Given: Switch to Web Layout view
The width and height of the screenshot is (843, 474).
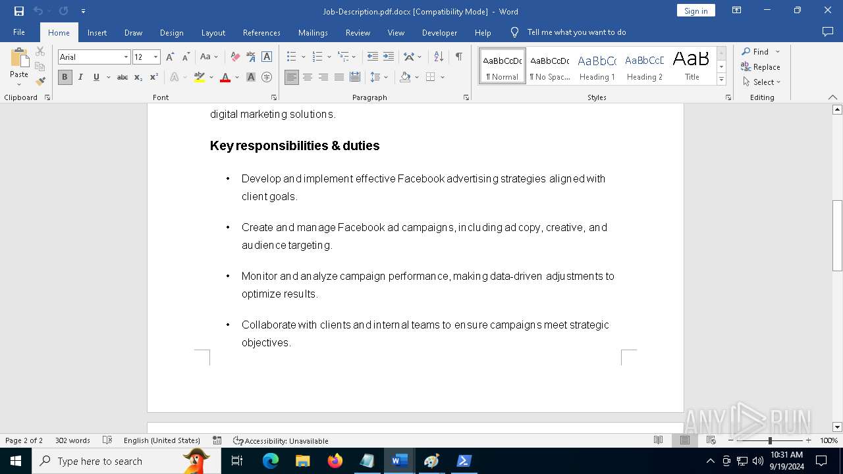Looking at the screenshot, I should pyautogui.click(x=711, y=440).
